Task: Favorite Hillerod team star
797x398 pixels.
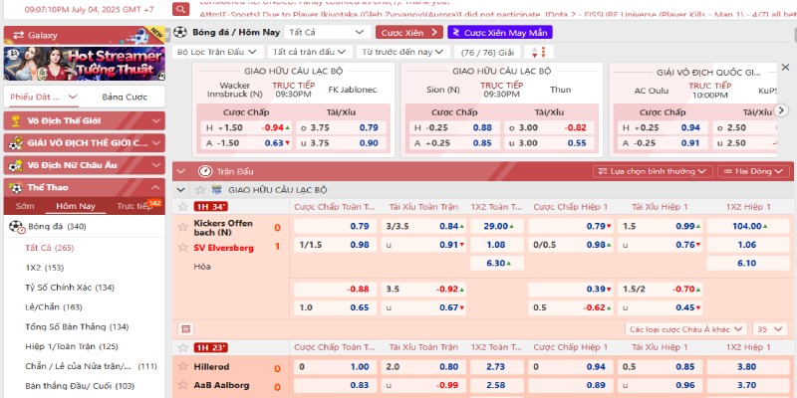Action: [183, 366]
